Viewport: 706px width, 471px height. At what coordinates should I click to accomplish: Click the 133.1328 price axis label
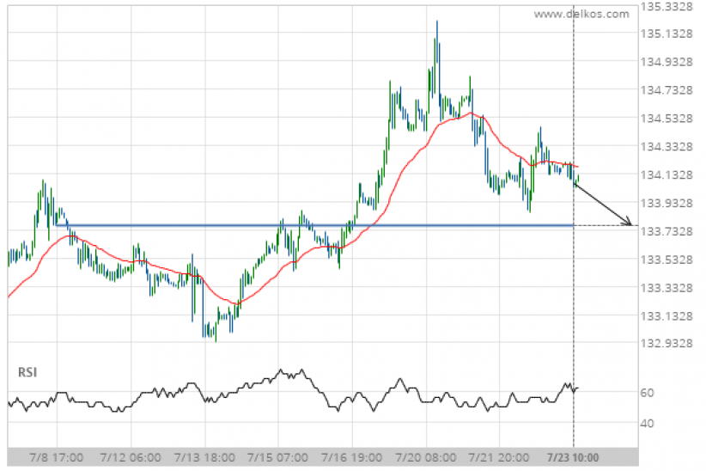(x=666, y=316)
